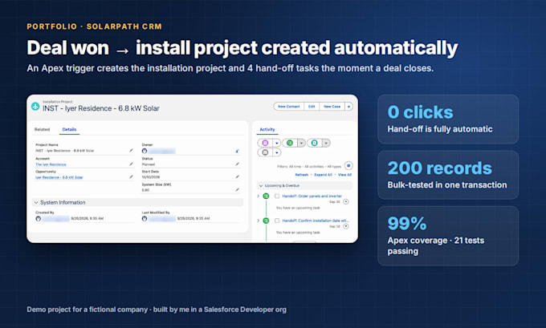Open The Iyer Residence account link
The height and width of the screenshot is (328, 546).
[x=51, y=164]
